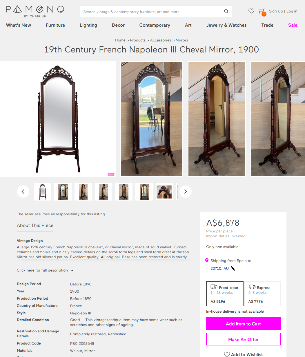Click the search magnifier icon

click(226, 12)
